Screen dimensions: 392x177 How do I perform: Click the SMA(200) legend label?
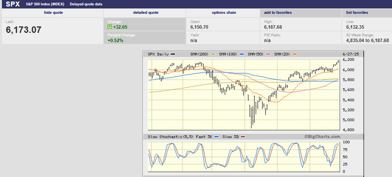(x=199, y=54)
